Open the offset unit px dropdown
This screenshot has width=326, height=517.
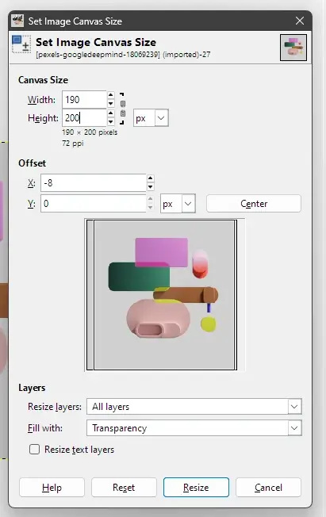[x=178, y=204]
